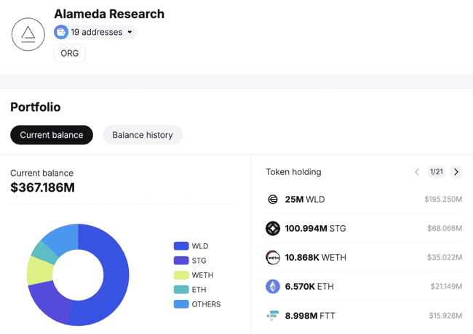Click the 8.998M FTT holding text

tap(310, 316)
